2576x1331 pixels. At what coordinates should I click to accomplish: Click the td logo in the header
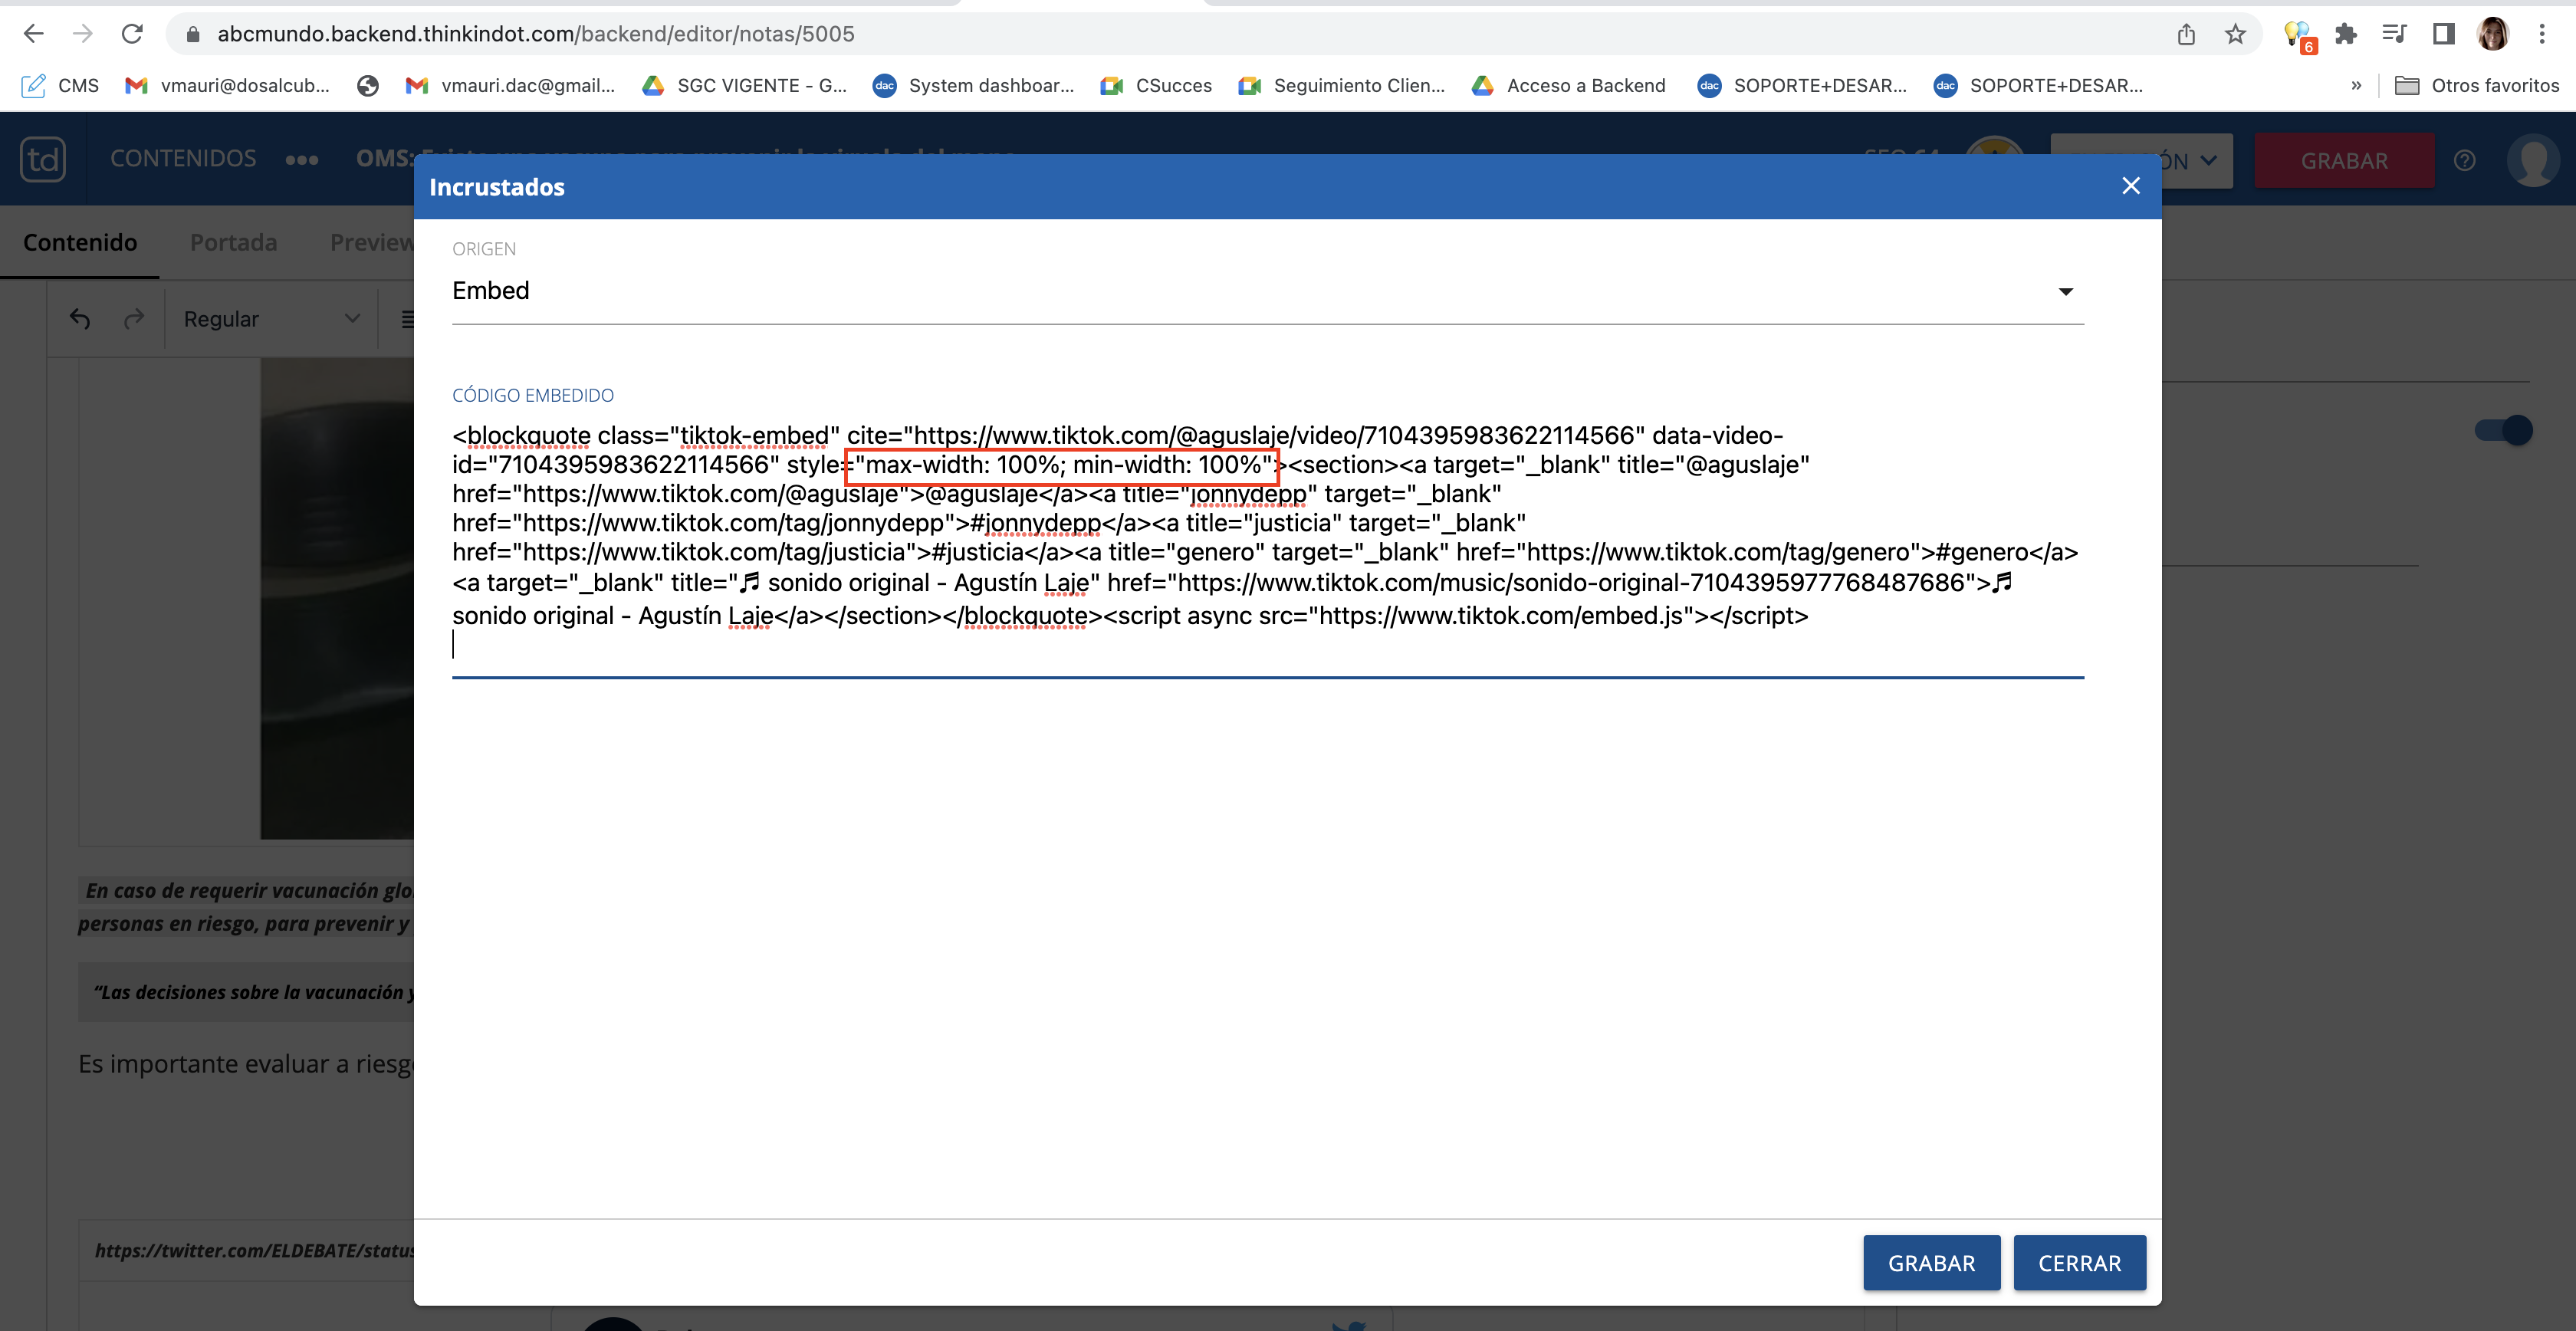point(43,159)
